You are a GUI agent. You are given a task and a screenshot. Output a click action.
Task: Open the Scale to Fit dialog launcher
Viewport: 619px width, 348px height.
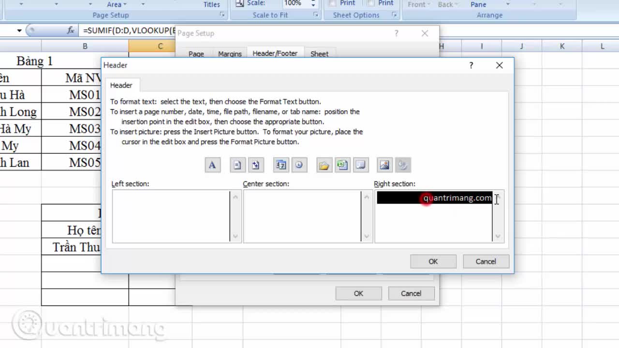pyautogui.click(x=316, y=15)
